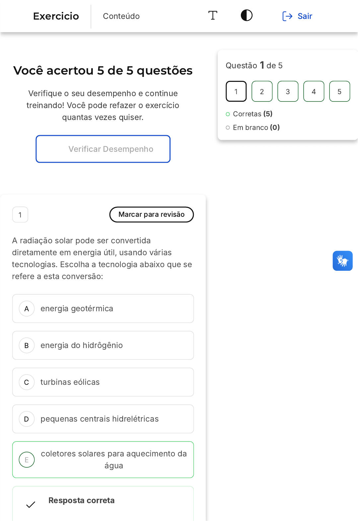Open the sign language accessibility widget
Image resolution: width=358 pixels, height=521 pixels.
[342, 261]
